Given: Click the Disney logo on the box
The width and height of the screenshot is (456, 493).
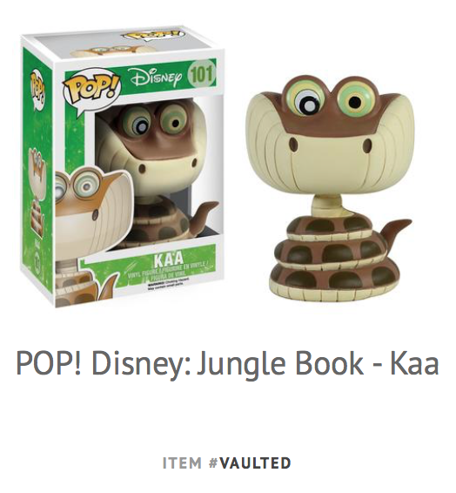Looking at the screenshot, I should point(156,76).
